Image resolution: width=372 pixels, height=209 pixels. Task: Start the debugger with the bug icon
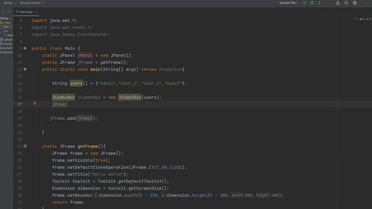312,3
